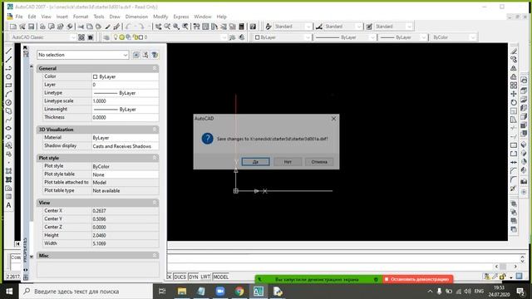Open the QuickCalc calculator icon
The width and height of the screenshot is (532, 299).
tap(242, 27)
